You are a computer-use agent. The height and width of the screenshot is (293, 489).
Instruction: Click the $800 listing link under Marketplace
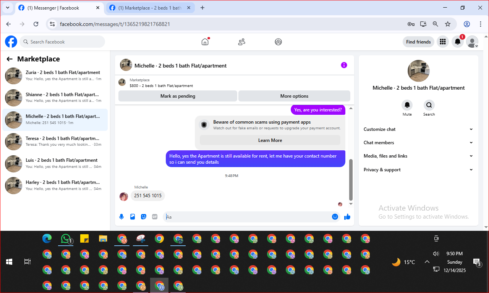(161, 86)
